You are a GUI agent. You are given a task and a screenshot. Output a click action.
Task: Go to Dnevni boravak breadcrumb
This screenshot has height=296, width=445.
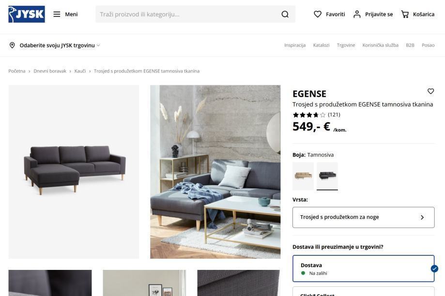coord(50,71)
